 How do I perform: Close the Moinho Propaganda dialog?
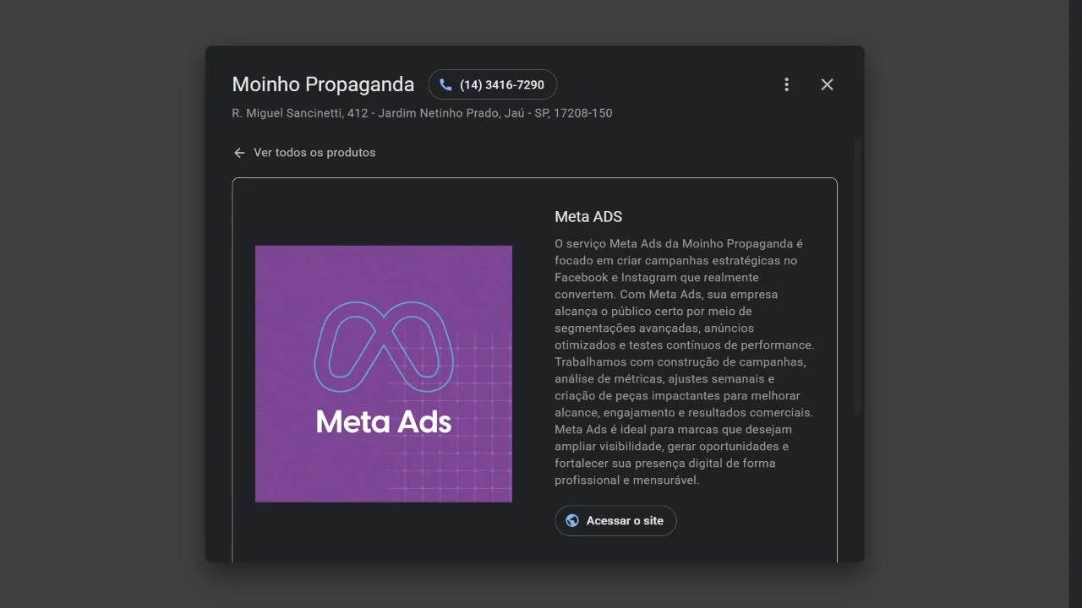coord(827,84)
